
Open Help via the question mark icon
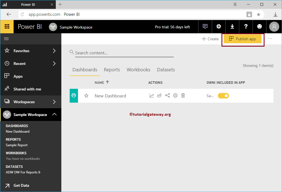coord(246,26)
